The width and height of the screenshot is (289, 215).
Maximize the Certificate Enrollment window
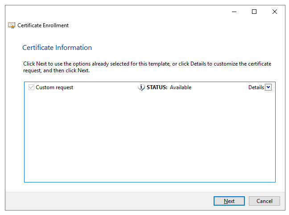(x=254, y=12)
